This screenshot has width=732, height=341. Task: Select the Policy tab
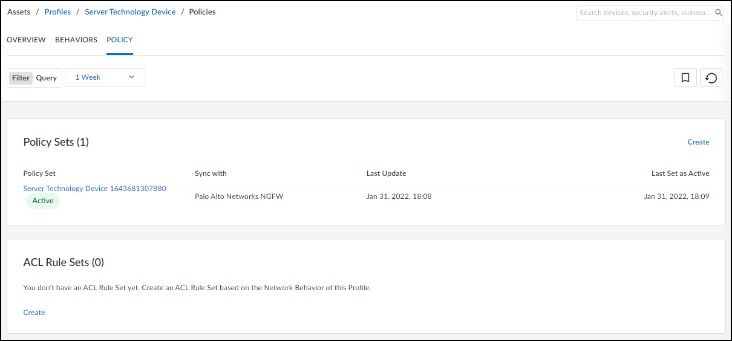tap(120, 40)
